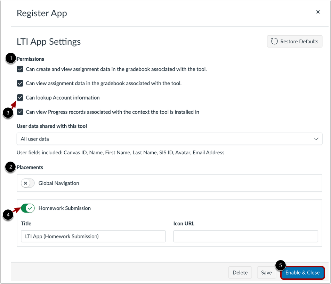Edit the Title input field

point(93,236)
